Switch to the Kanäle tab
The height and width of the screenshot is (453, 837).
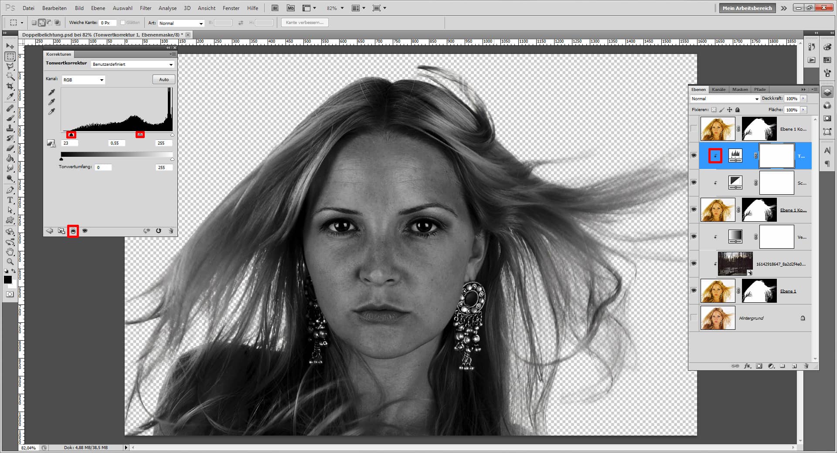(x=718, y=89)
